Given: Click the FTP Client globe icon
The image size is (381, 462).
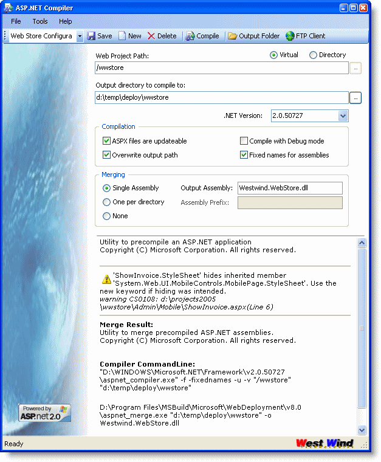Looking at the screenshot, I should [x=290, y=36].
